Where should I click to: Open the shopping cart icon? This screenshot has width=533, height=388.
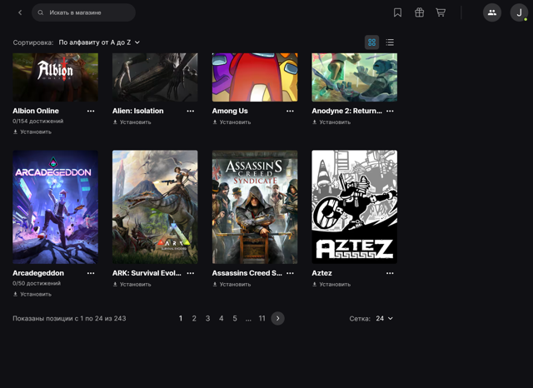tap(441, 12)
